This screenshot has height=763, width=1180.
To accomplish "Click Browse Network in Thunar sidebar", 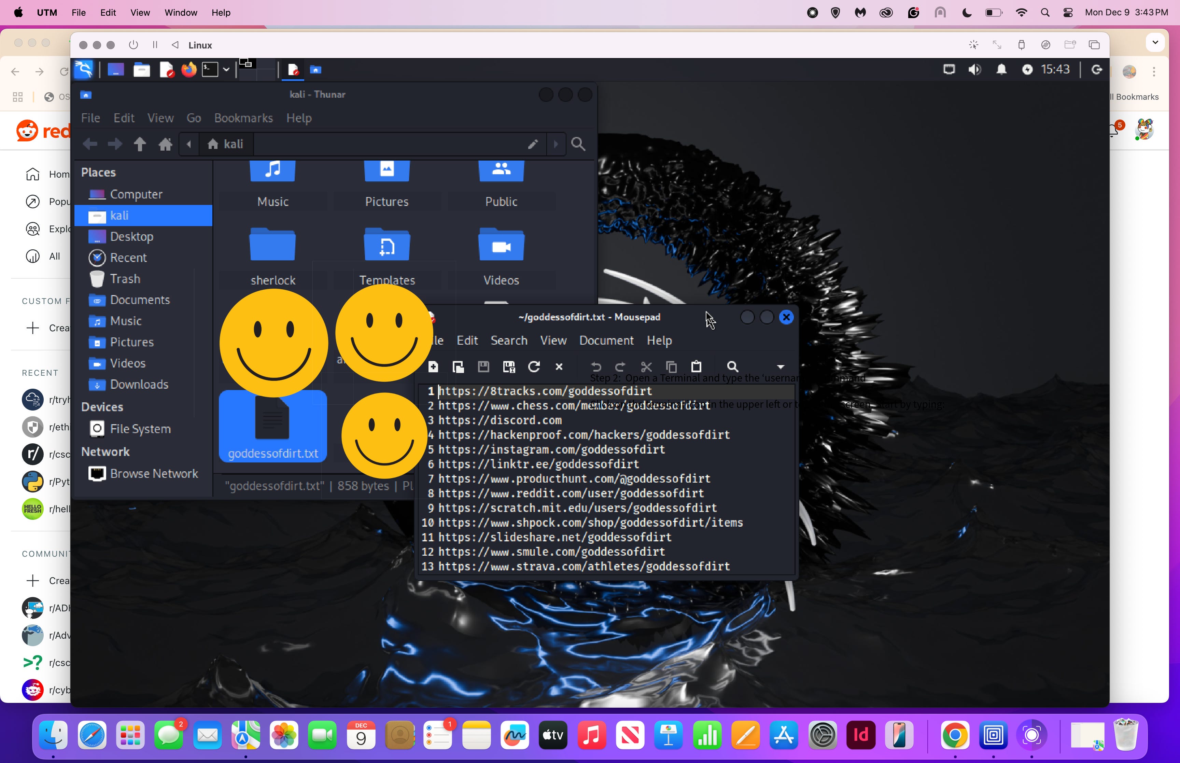I will tap(154, 474).
